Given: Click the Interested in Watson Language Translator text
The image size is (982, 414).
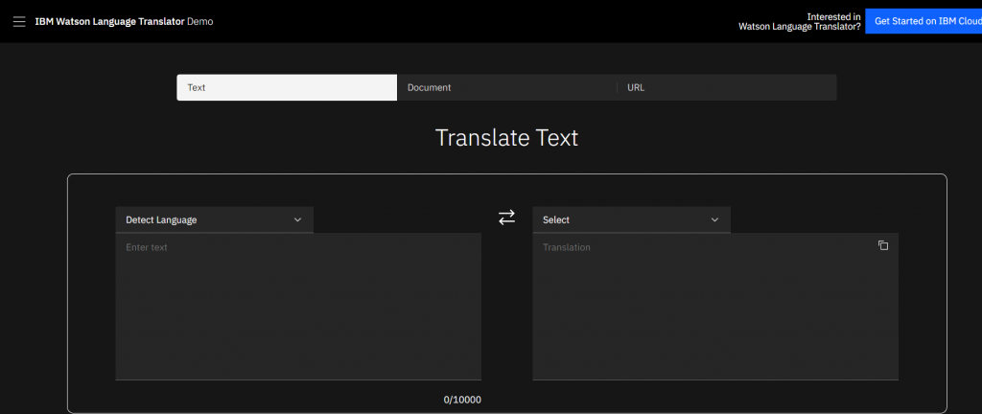Looking at the screenshot, I should click(x=799, y=21).
